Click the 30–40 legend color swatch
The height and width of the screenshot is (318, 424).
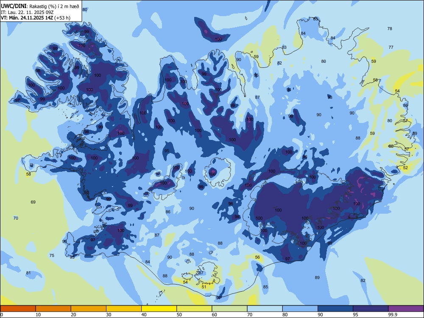[124, 309]
